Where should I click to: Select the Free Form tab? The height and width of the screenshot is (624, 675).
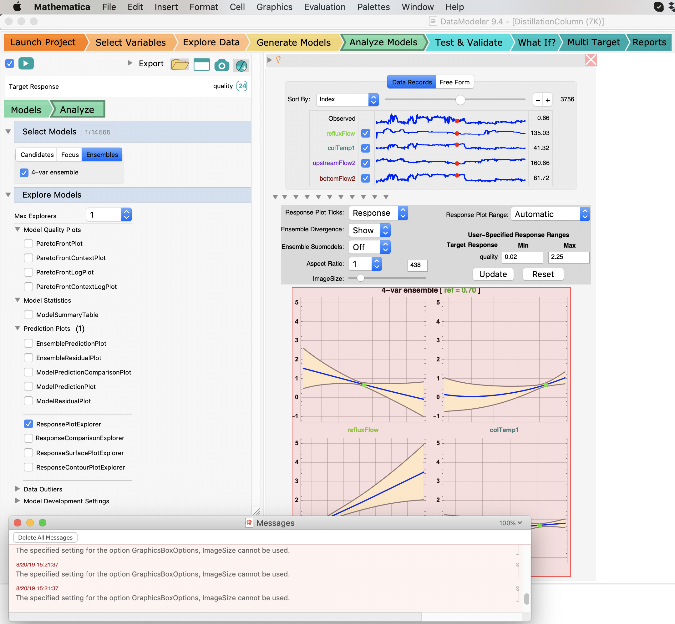(454, 82)
